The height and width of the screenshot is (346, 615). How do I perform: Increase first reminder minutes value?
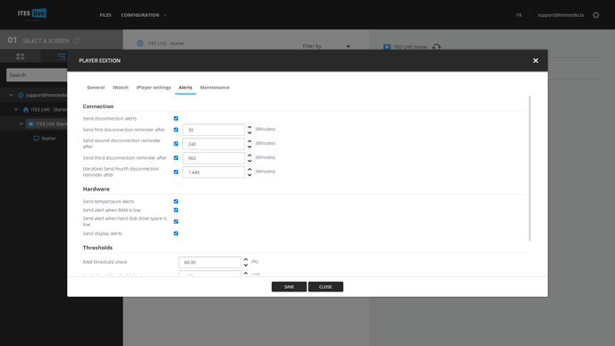(x=249, y=127)
